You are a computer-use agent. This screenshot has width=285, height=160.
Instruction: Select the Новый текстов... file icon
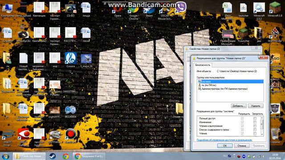pyautogui.click(x=23, y=61)
